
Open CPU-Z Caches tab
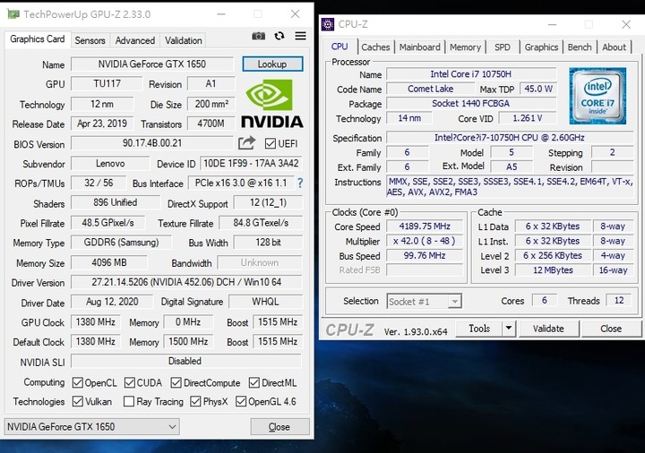click(375, 47)
